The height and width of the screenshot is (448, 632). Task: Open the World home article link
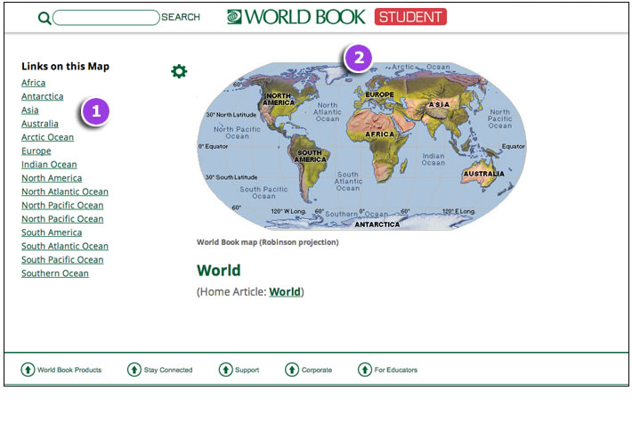coord(285,292)
